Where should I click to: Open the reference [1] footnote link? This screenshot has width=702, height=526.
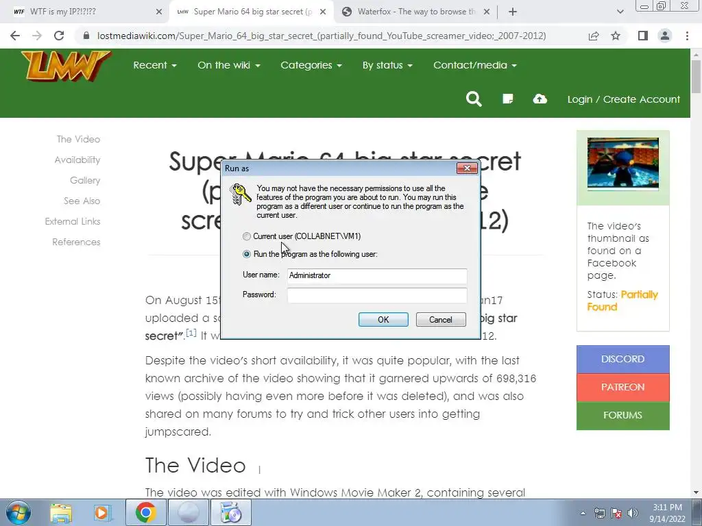(191, 334)
